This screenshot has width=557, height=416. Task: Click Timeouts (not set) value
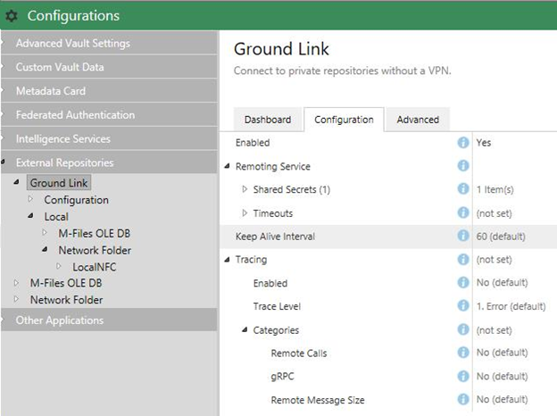495,213
